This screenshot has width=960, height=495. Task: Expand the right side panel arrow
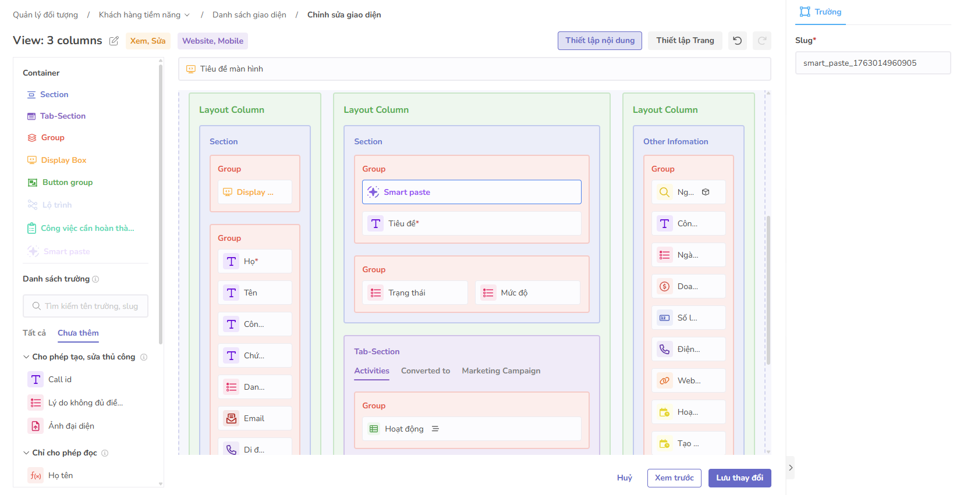[x=790, y=468]
